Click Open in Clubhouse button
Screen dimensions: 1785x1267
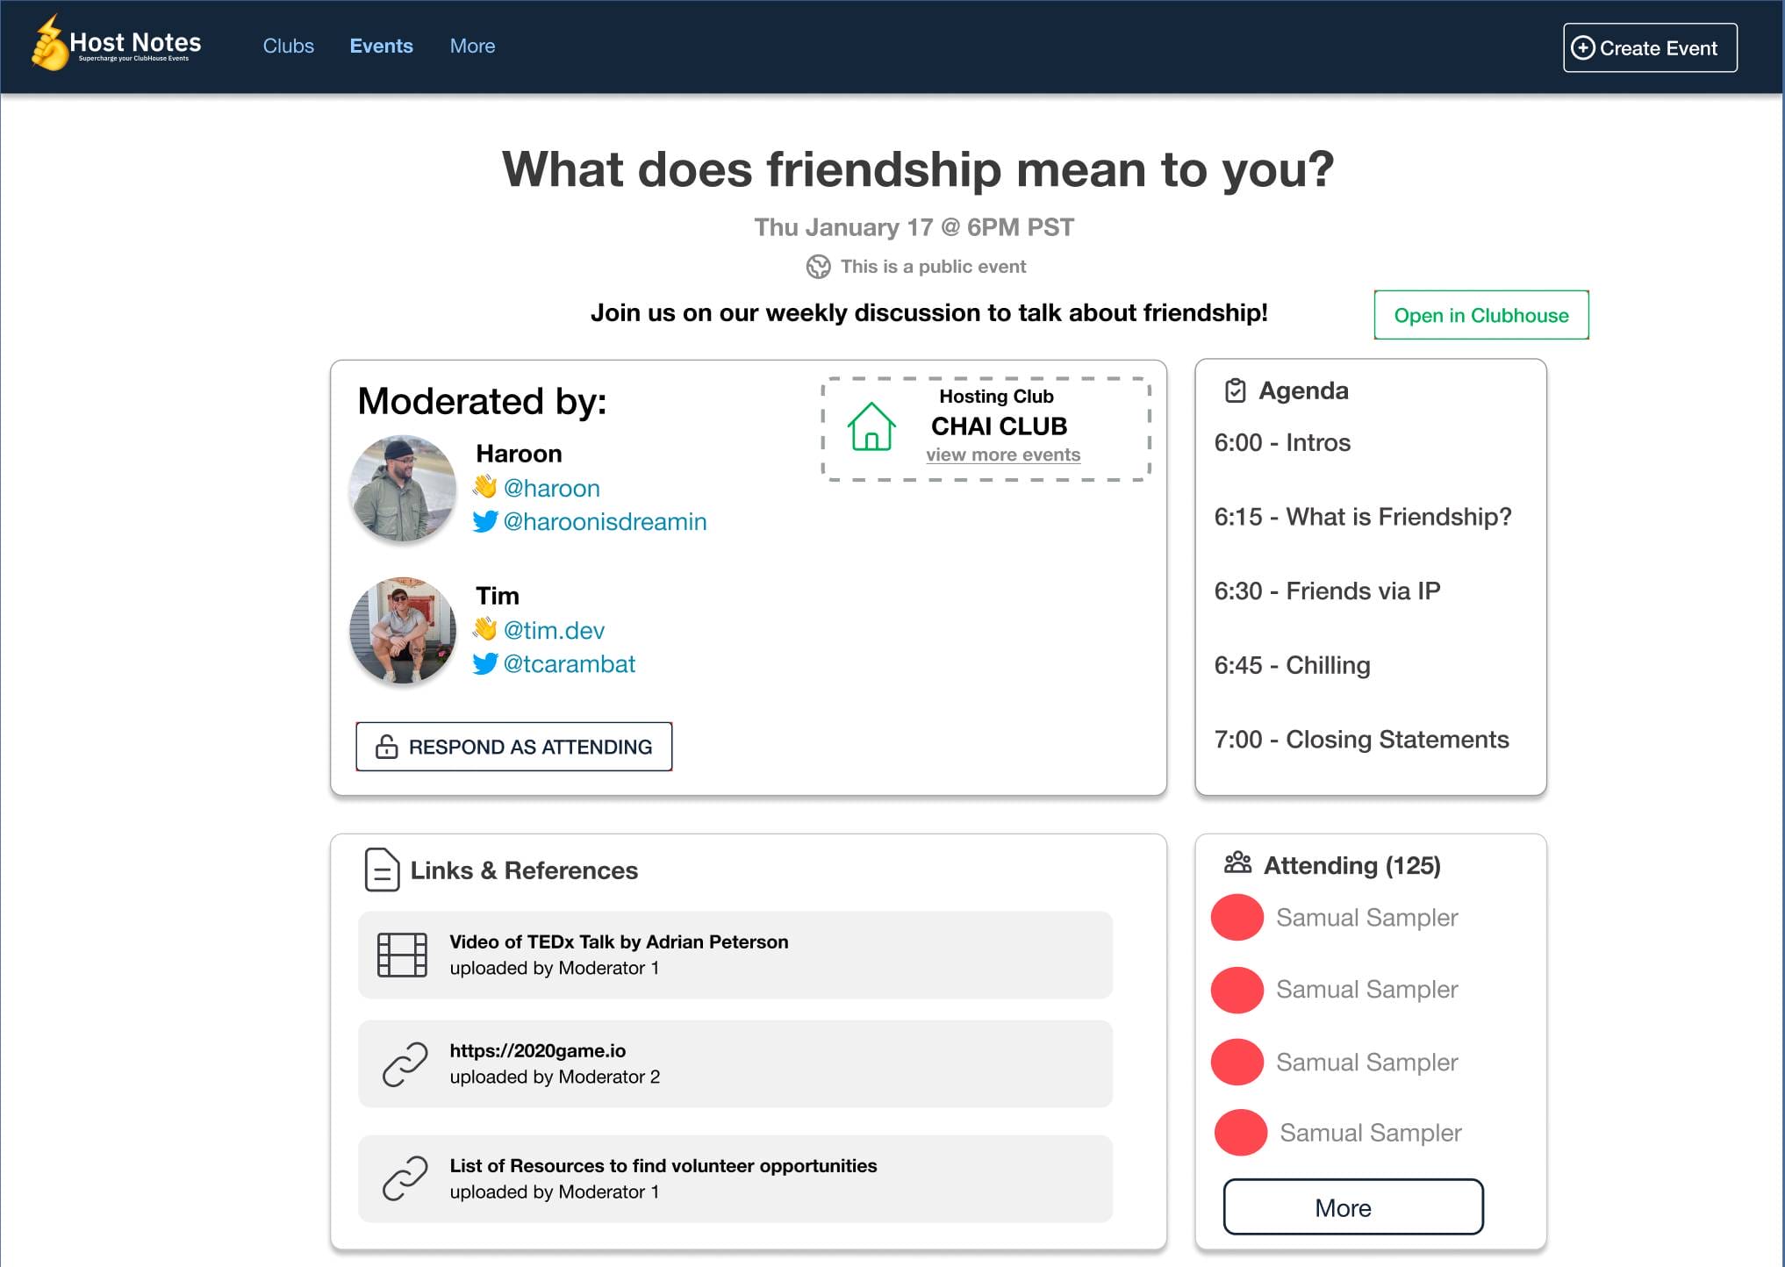tap(1480, 315)
